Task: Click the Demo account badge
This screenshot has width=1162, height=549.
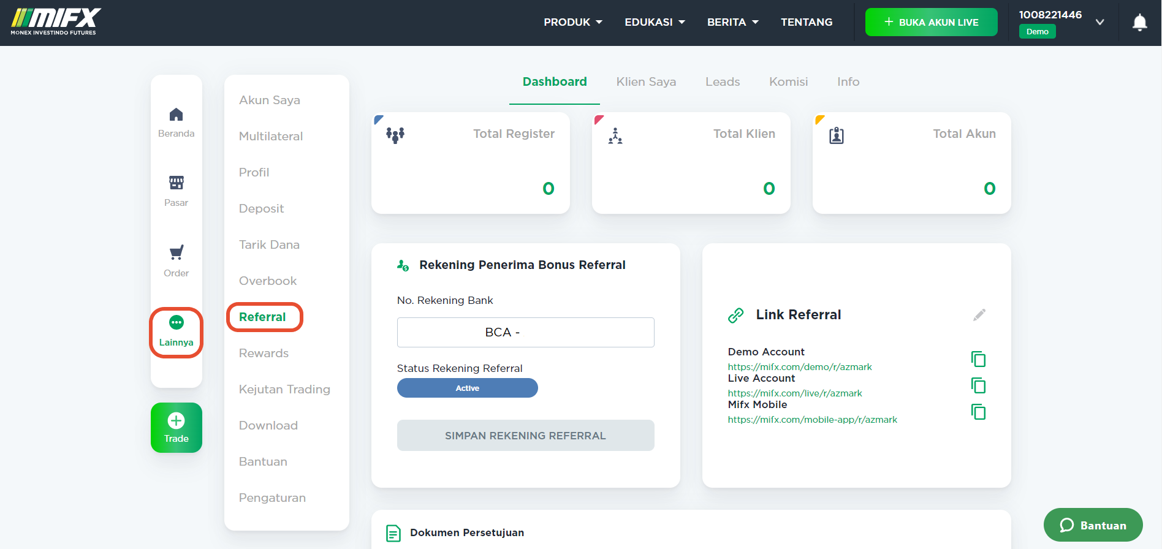Action: pyautogui.click(x=1038, y=32)
